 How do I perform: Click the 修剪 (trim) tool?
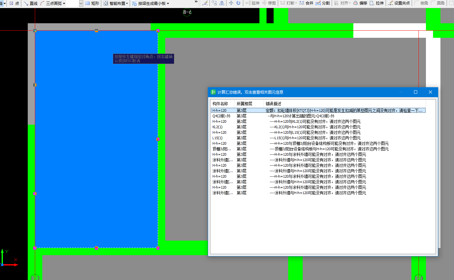point(269,3)
